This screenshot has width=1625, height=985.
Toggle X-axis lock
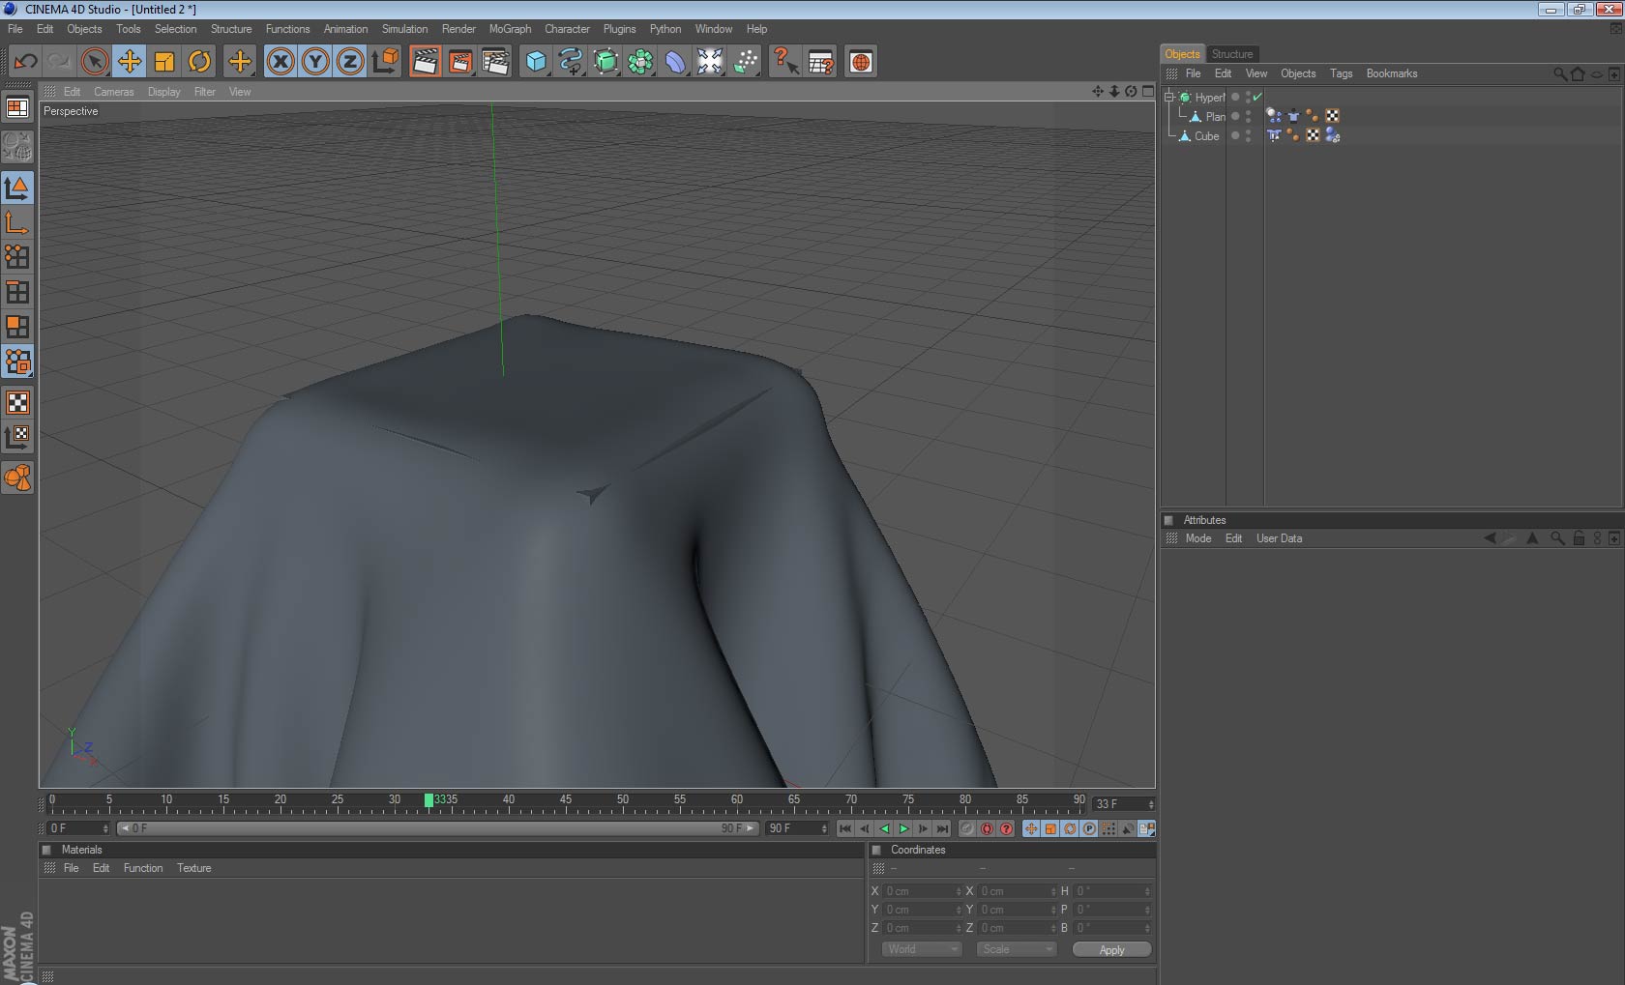[281, 62]
